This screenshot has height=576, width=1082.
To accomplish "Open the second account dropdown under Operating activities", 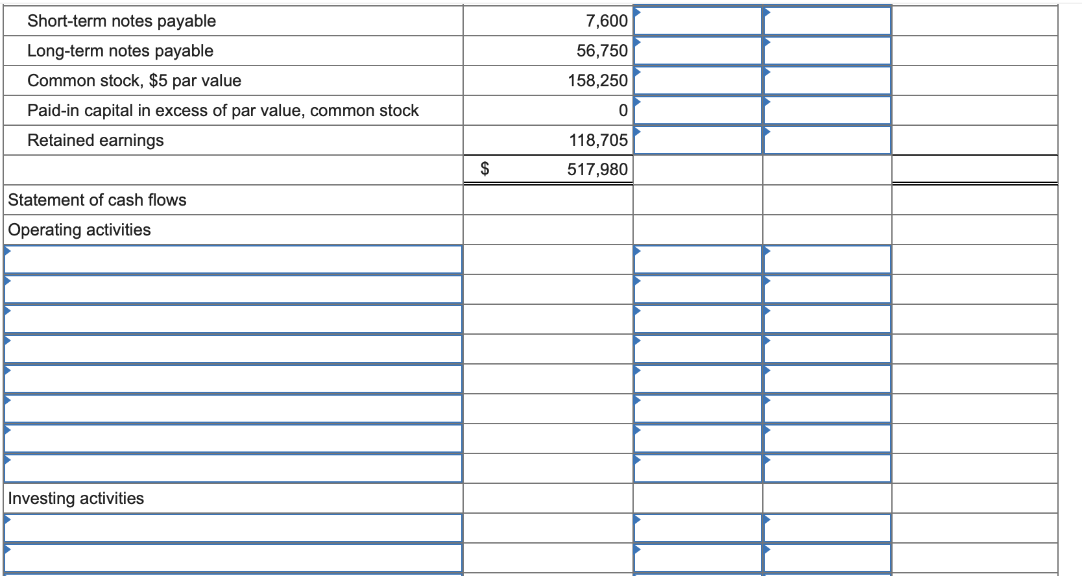I will tap(233, 289).
